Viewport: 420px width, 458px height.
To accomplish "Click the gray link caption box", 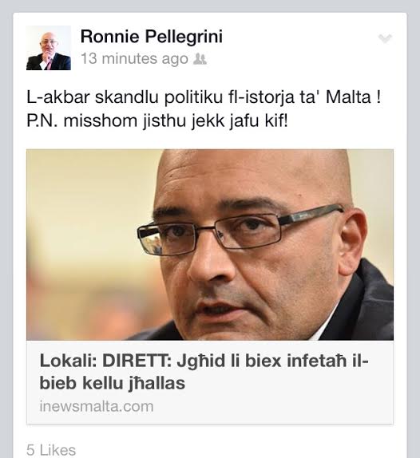I will (x=210, y=382).
